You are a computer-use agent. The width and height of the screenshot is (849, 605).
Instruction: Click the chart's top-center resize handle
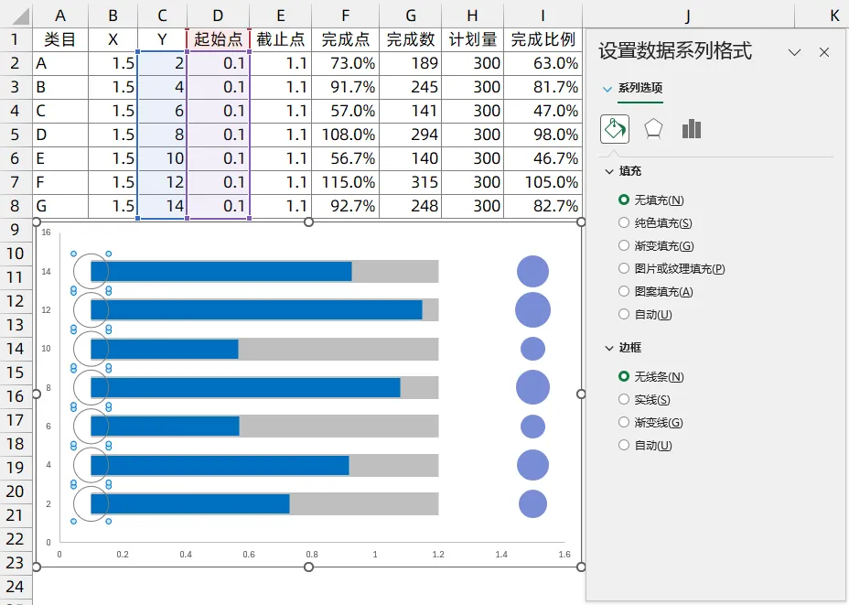(308, 222)
